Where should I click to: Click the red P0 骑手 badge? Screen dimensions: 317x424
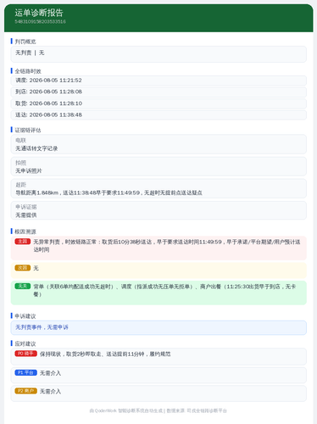[x=26, y=354]
